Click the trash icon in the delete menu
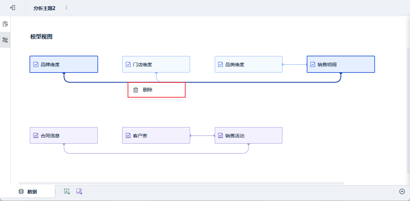This screenshot has height=201, width=410. tap(136, 90)
